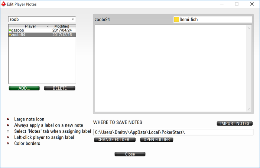
Task: Click the search magnifier icon in player filter
Action: [x=73, y=19]
